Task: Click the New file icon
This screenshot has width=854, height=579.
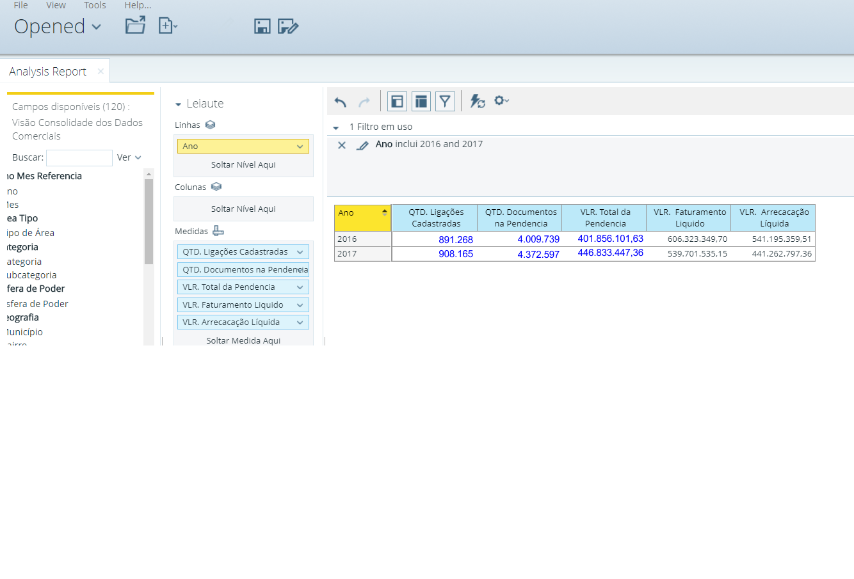Action: (x=166, y=26)
